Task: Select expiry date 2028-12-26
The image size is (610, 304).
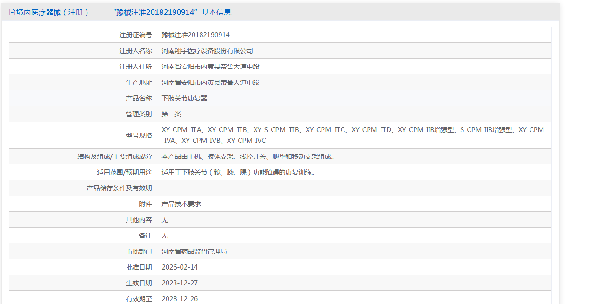Action: (180, 299)
